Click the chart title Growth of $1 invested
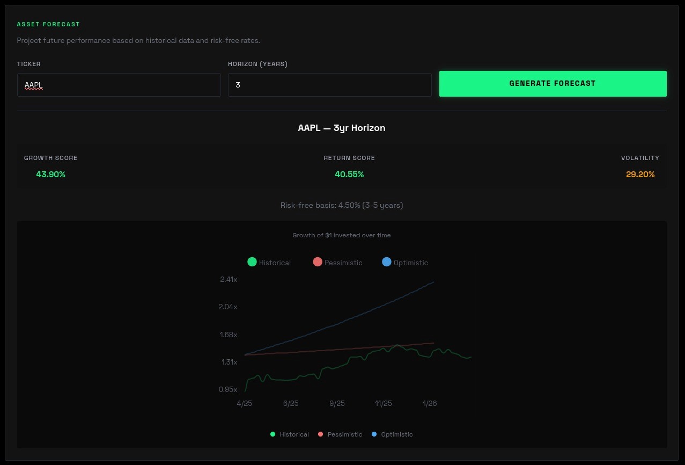Viewport: 685px width, 465px height. 342,235
